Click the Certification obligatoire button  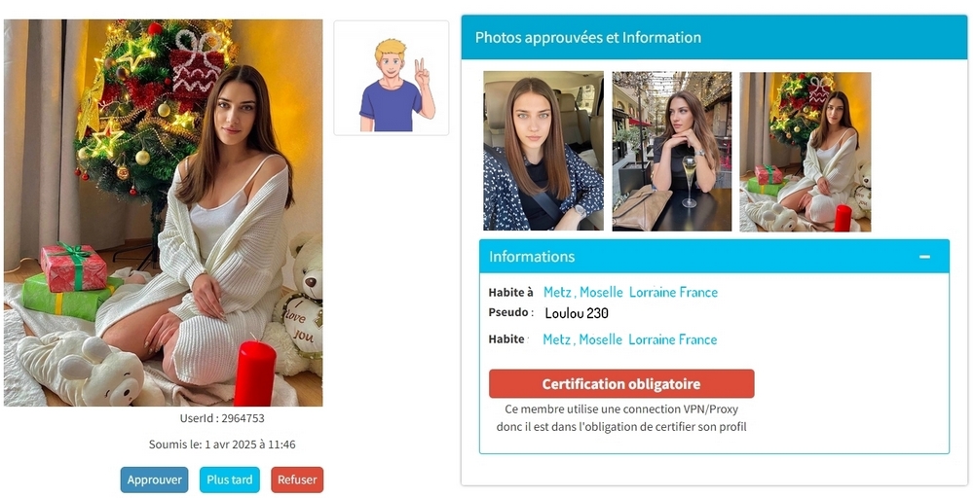(621, 384)
